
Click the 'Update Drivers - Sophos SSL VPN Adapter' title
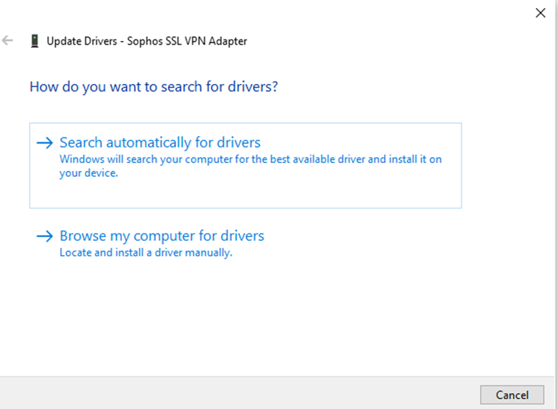point(147,41)
